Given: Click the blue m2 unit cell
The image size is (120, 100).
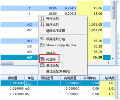Looking at the screenshot, I should click(x=29, y=25).
